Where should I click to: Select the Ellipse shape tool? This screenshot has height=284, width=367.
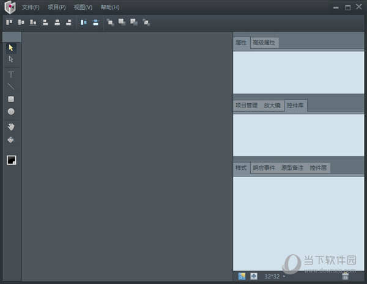click(x=11, y=112)
